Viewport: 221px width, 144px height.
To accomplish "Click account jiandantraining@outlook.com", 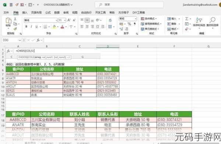I will click(200, 5).
